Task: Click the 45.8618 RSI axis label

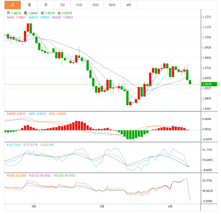Action: 207,191
